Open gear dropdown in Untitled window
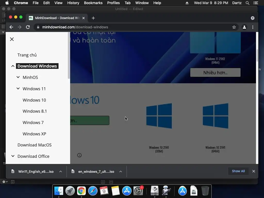264x198 pixels. click(5, 182)
